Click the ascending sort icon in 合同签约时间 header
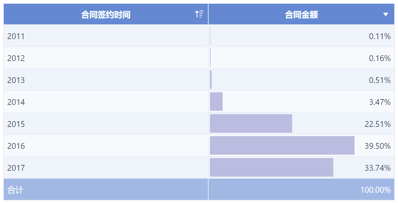Viewport: 398px width, 203px height. click(199, 14)
